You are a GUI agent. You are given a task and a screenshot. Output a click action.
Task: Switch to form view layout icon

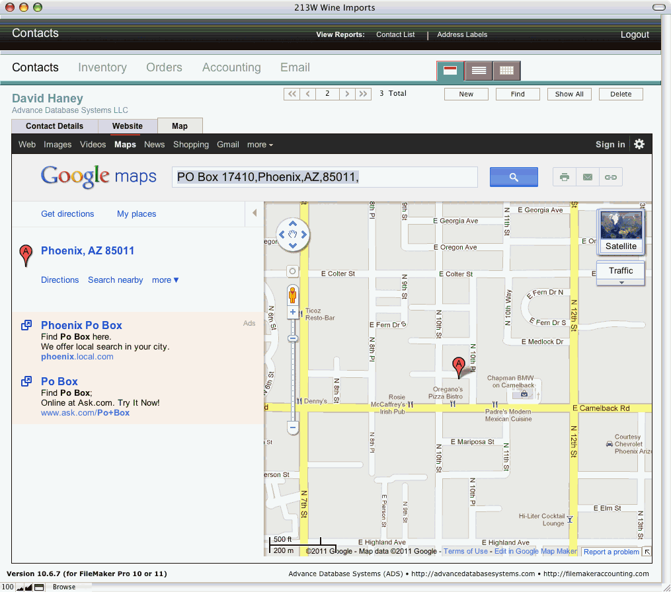point(450,71)
